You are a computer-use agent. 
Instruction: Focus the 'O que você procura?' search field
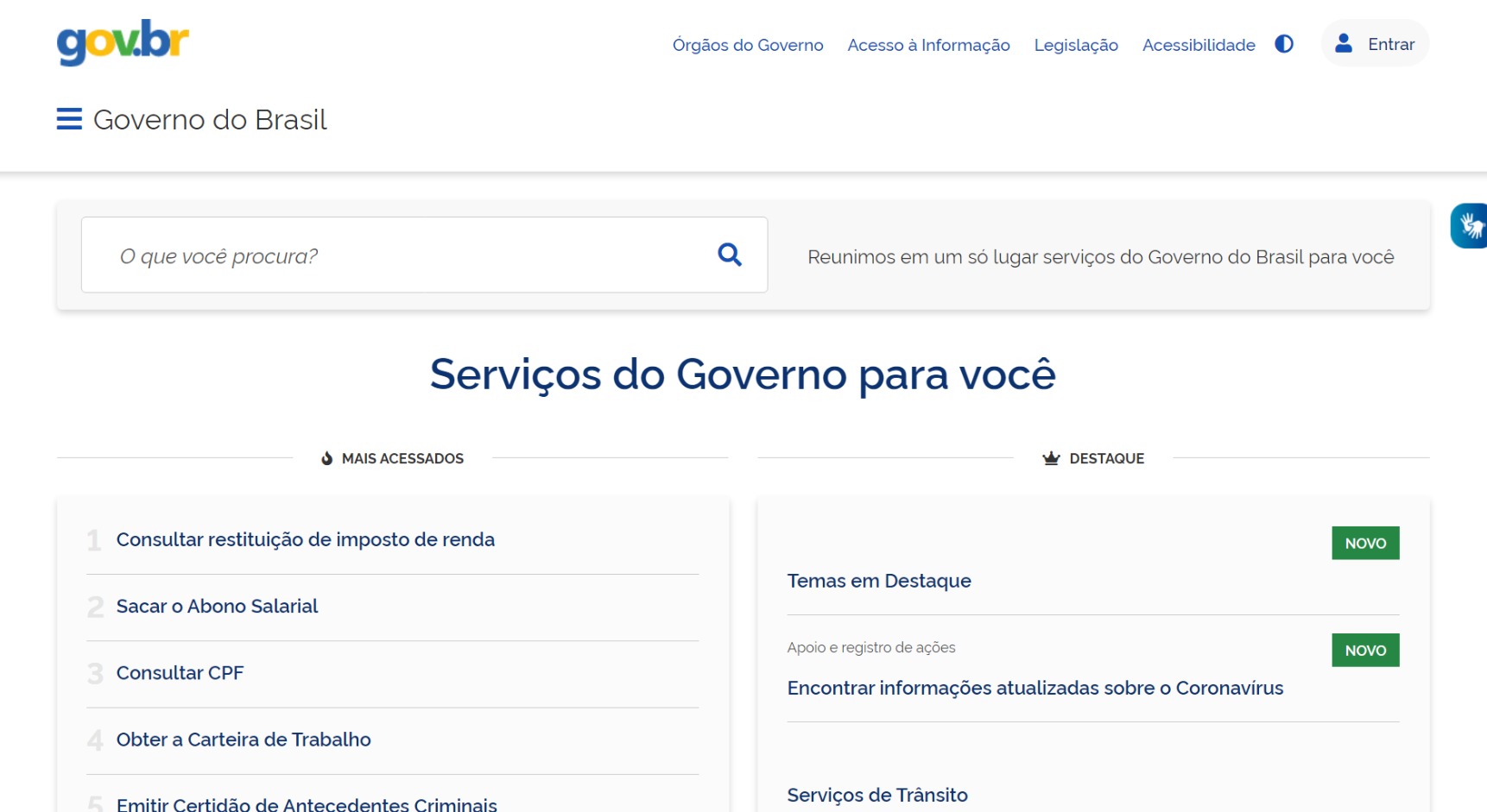(x=424, y=255)
